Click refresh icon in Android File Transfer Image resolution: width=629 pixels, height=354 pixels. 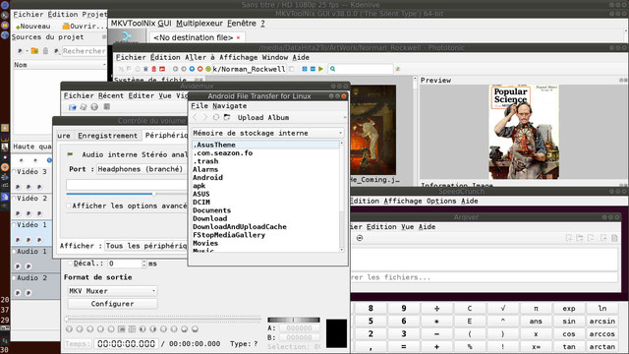(216, 117)
